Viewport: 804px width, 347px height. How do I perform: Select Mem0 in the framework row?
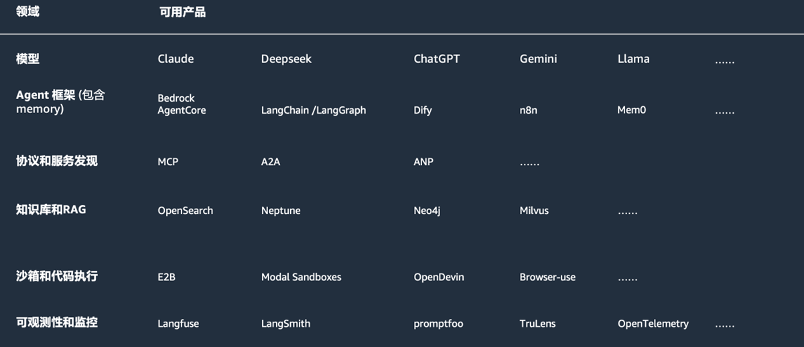(x=631, y=110)
